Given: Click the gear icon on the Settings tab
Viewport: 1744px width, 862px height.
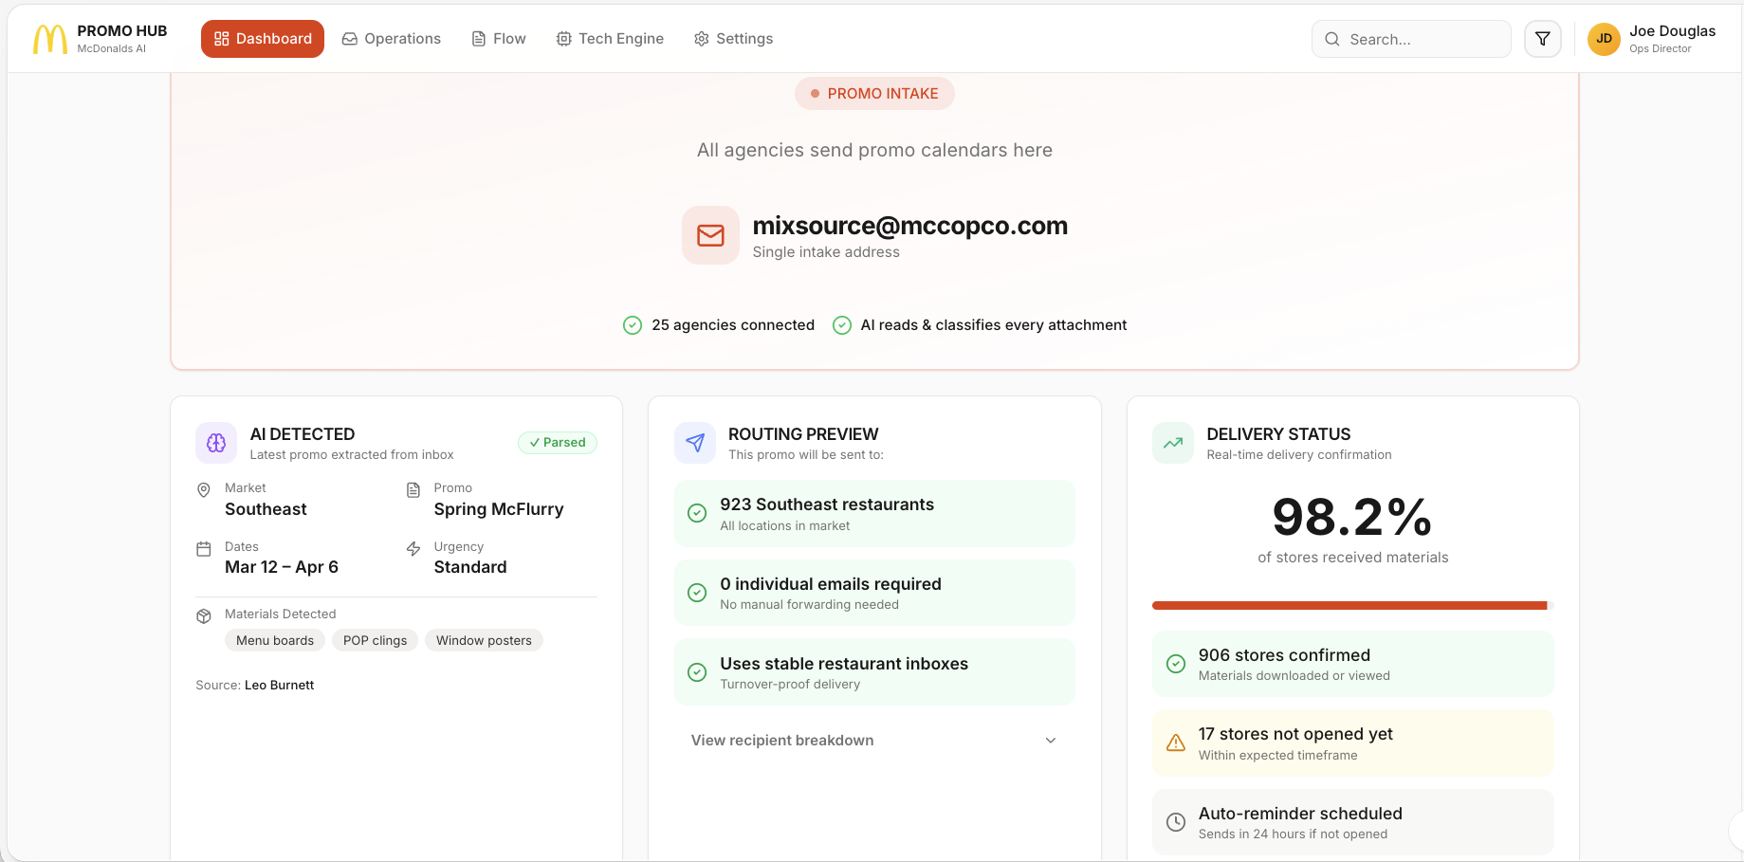Looking at the screenshot, I should (x=702, y=39).
